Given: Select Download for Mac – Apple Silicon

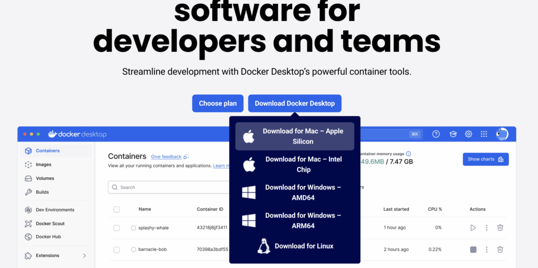Looking at the screenshot, I should coord(295,136).
